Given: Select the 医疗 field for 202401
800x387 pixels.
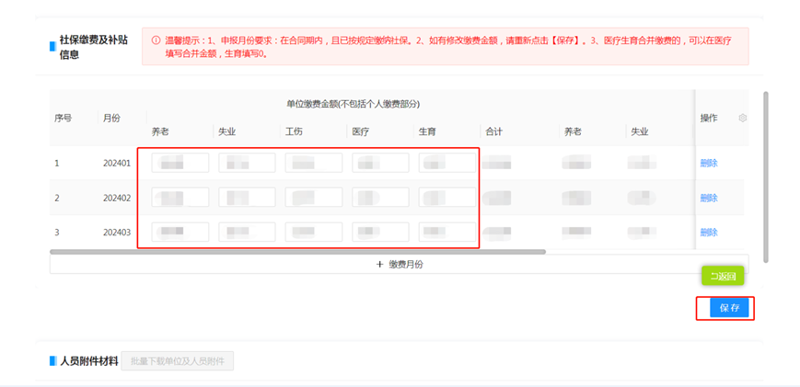Looking at the screenshot, I should [x=380, y=164].
